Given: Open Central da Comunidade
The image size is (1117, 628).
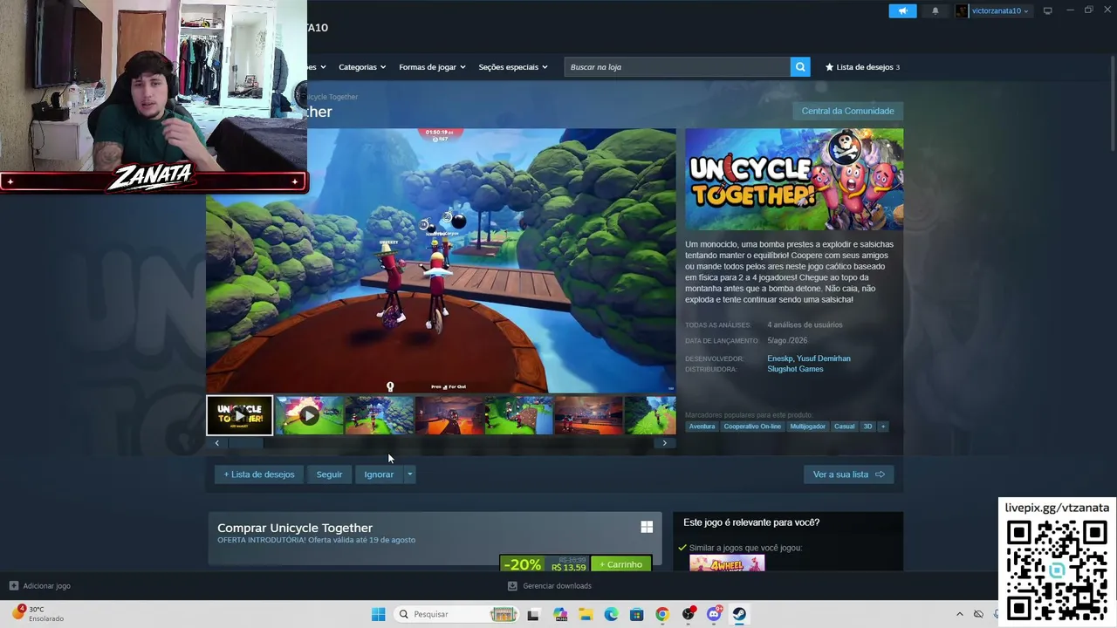Looking at the screenshot, I should pyautogui.click(x=847, y=111).
